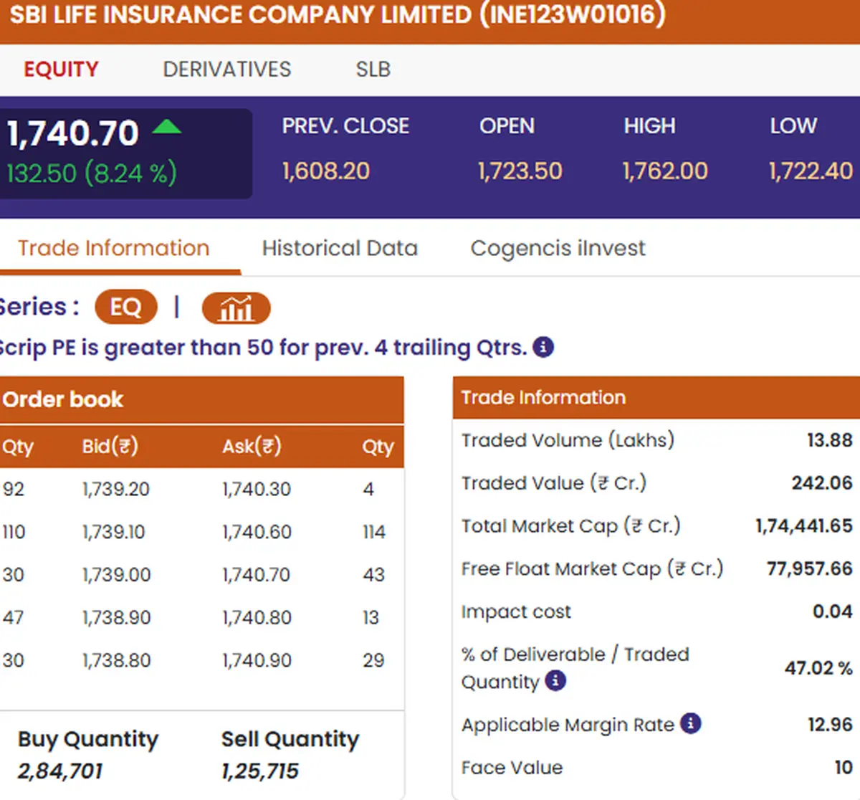Viewport: 860px width, 800px height.
Task: Click the Traded Volume (Lakhs) label
Action: 568,440
